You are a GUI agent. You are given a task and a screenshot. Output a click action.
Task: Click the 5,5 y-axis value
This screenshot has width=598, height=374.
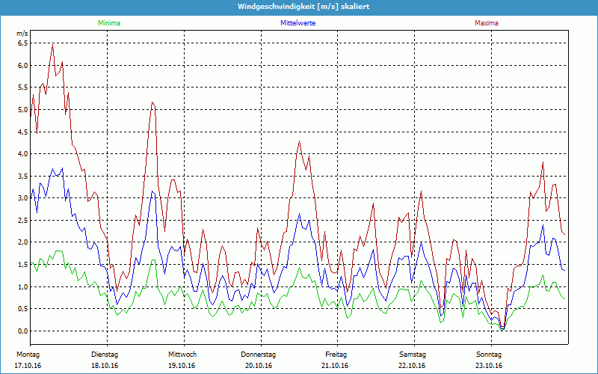coord(23,88)
